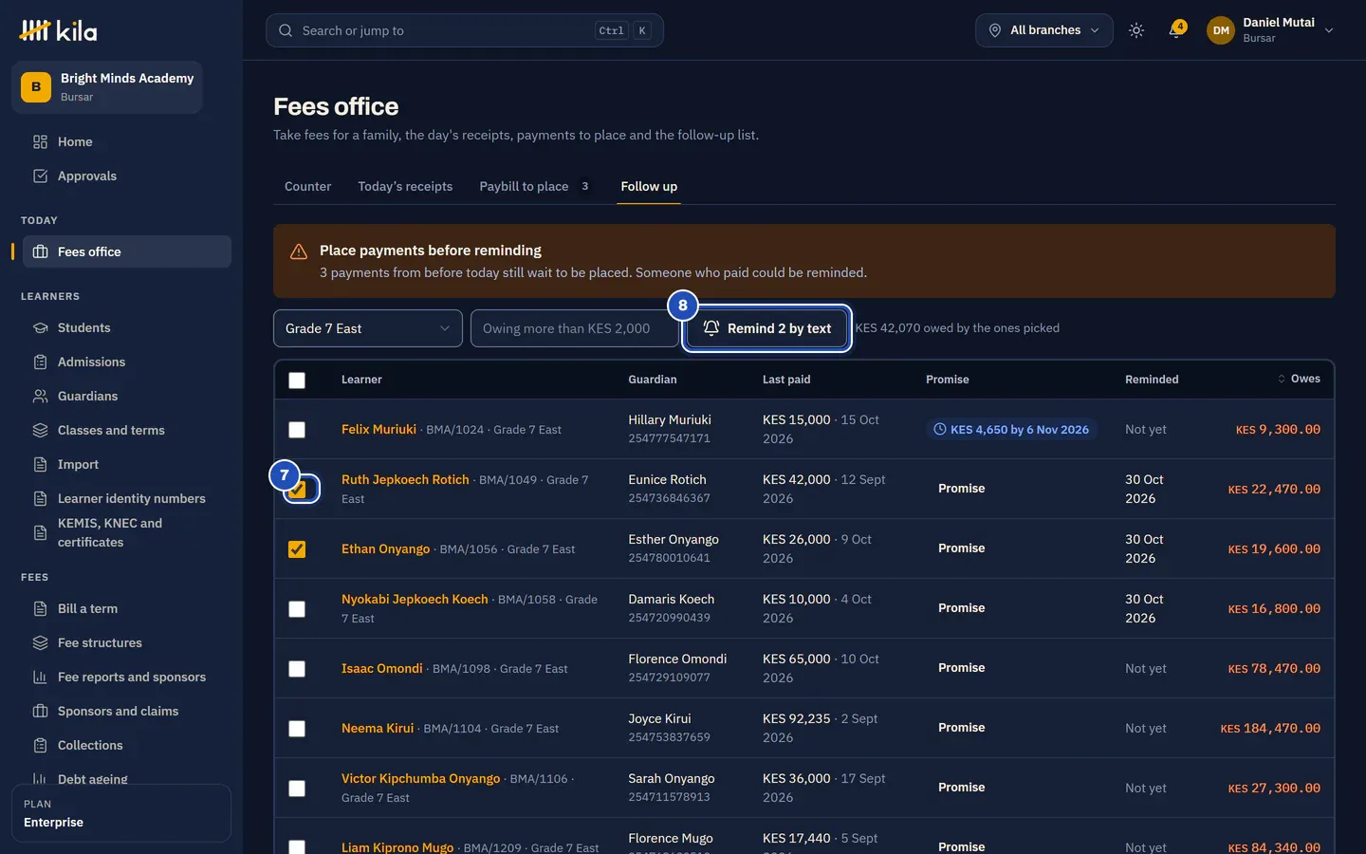
Task: Click the Bright Minds Academy school card
Action: click(107, 87)
